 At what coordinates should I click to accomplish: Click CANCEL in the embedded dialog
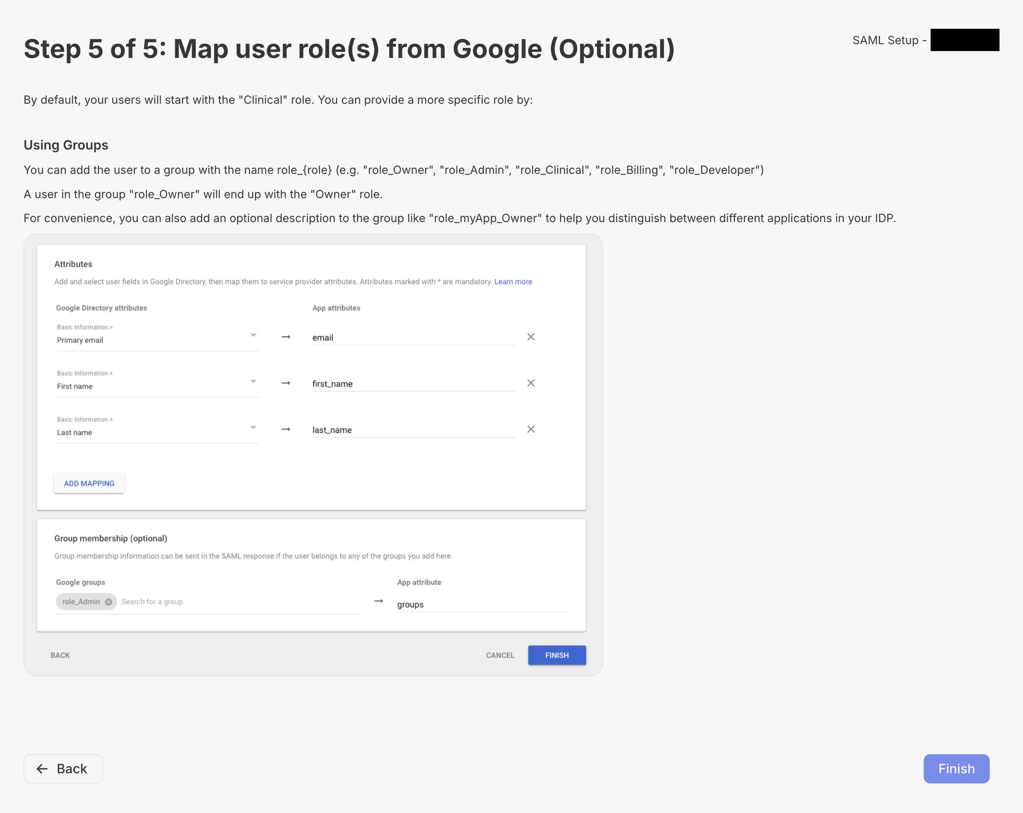point(500,655)
